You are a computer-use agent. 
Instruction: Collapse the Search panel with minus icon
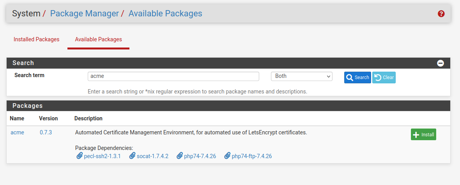441,63
